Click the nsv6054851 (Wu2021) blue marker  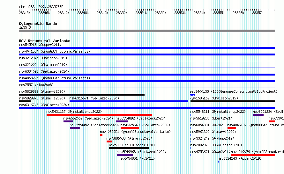[x=119, y=162]
